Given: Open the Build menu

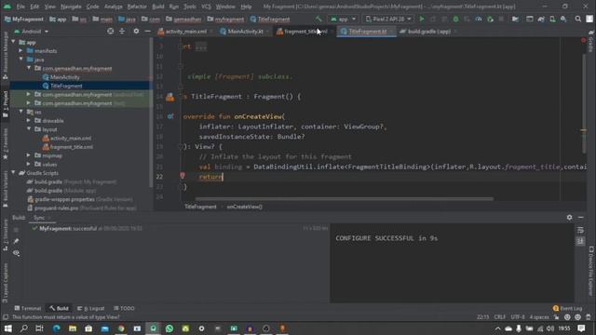Looking at the screenshot, I should point(158,7).
